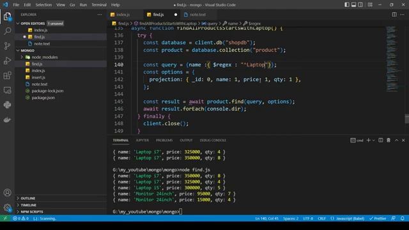Screen dimensions: 409x230
Task: Open the Search view in activity bar
Action: point(7,31)
